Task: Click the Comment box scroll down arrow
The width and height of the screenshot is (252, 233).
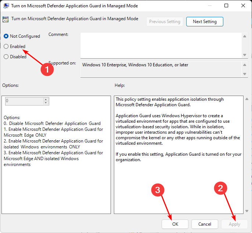Action: (x=245, y=55)
